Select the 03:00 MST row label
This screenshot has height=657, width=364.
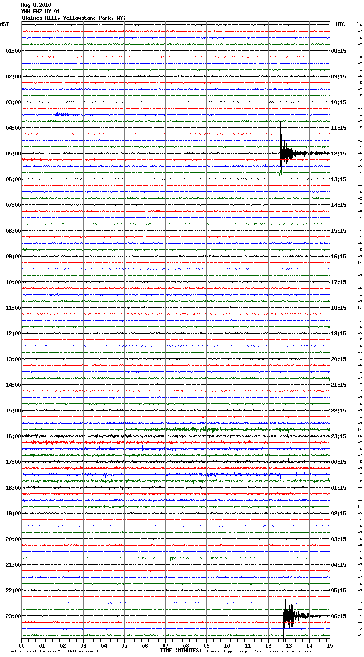pos(13,102)
